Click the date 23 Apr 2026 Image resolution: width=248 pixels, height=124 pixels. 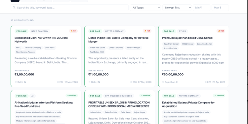(x=219, y=82)
